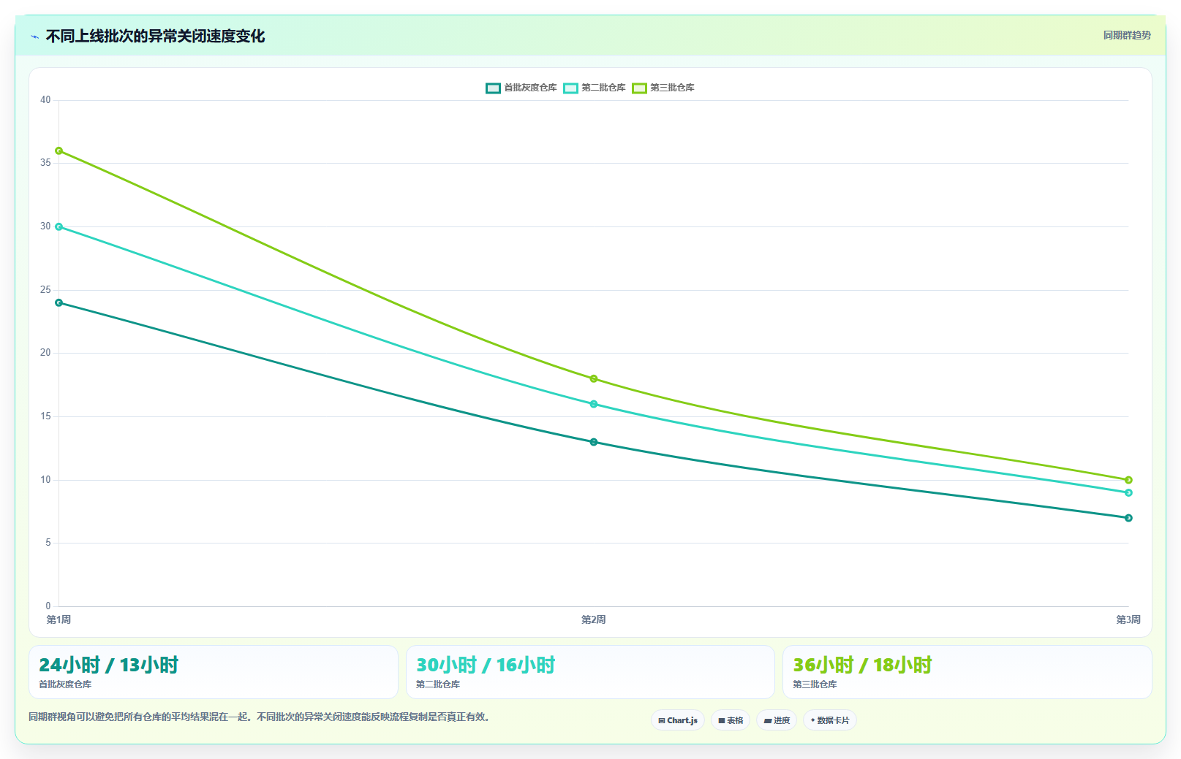
Task: Click the 表格 tag pill
Action: click(x=731, y=720)
